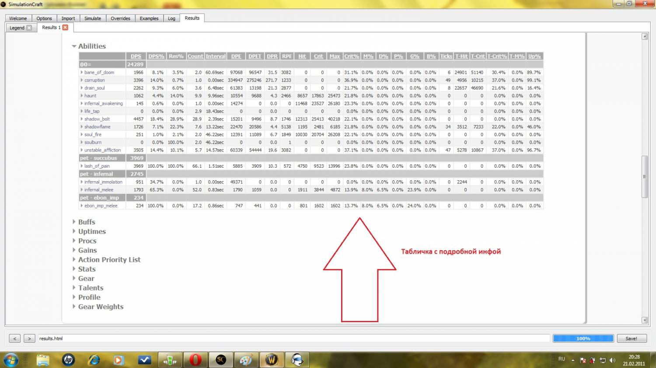Close the Results 1 tab
Screen dimensions: 656x368
(65, 27)
